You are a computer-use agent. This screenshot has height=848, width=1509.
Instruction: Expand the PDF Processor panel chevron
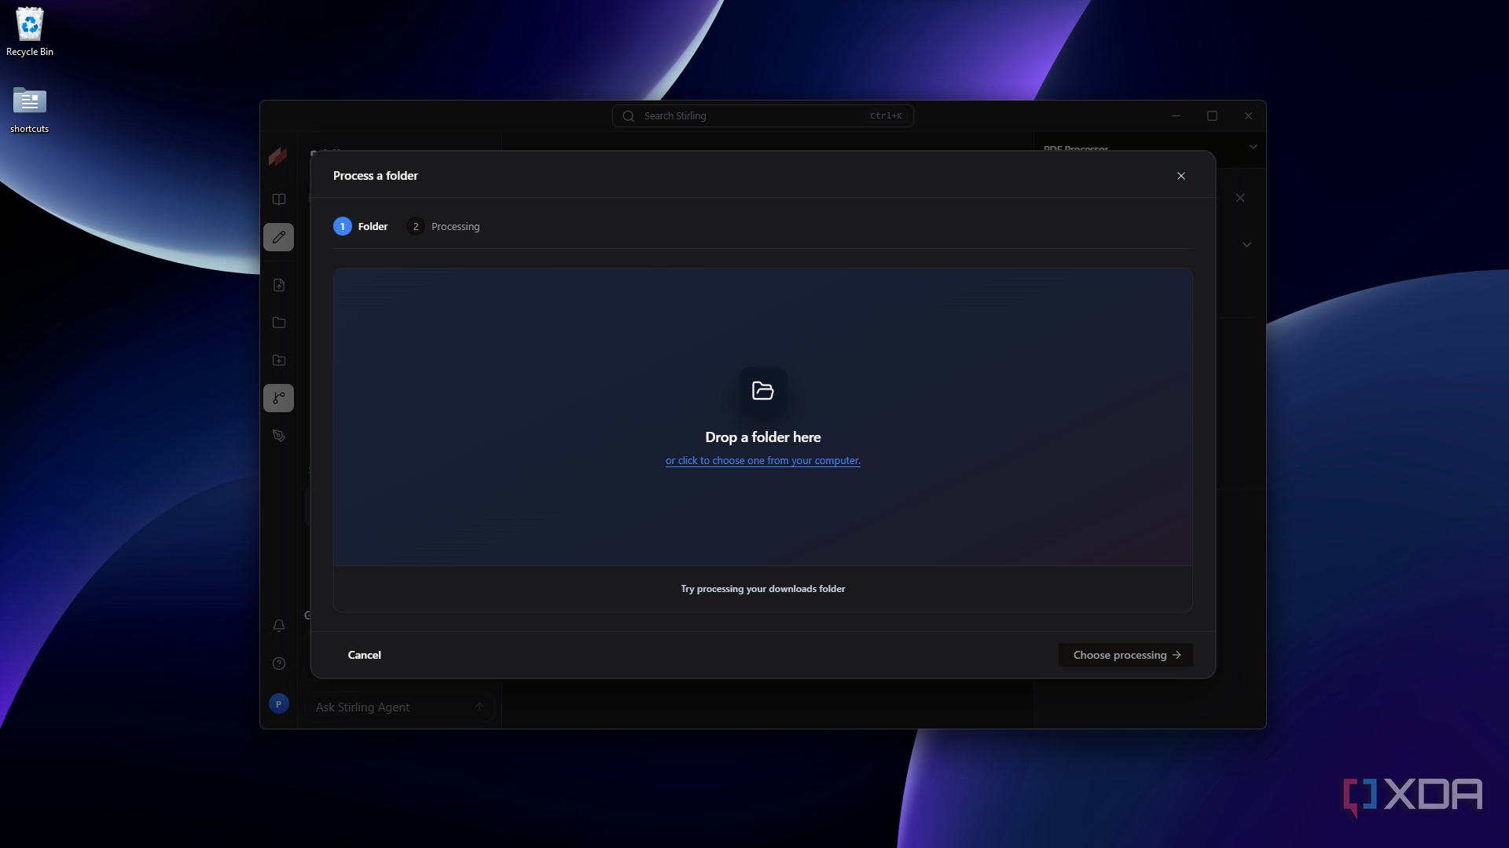(x=1254, y=147)
